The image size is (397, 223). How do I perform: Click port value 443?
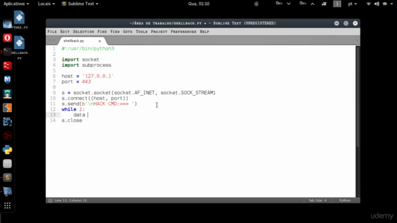pyautogui.click(x=86, y=82)
